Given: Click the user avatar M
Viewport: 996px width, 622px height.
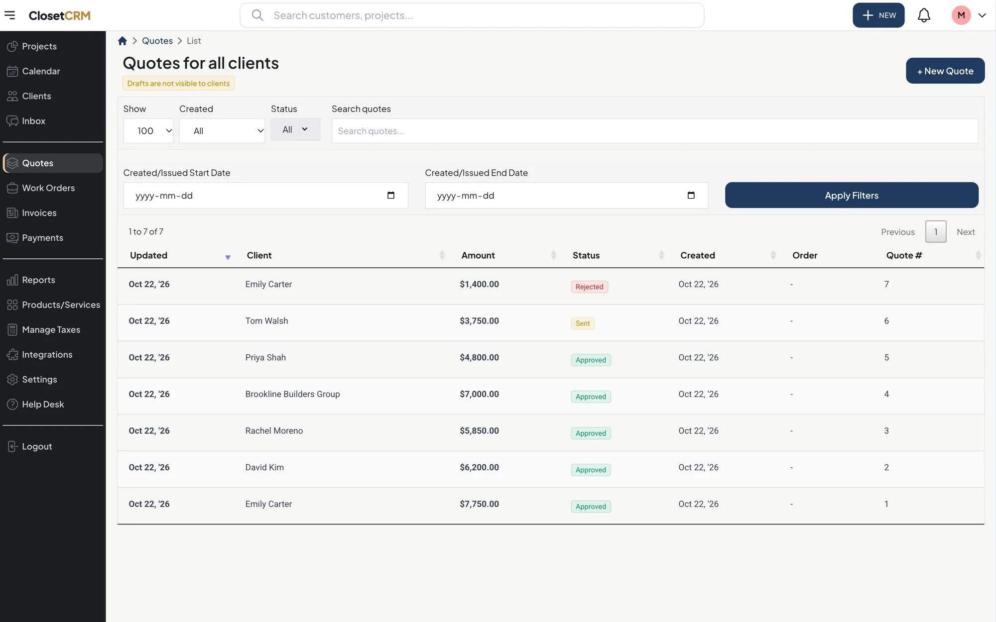Looking at the screenshot, I should coord(961,15).
